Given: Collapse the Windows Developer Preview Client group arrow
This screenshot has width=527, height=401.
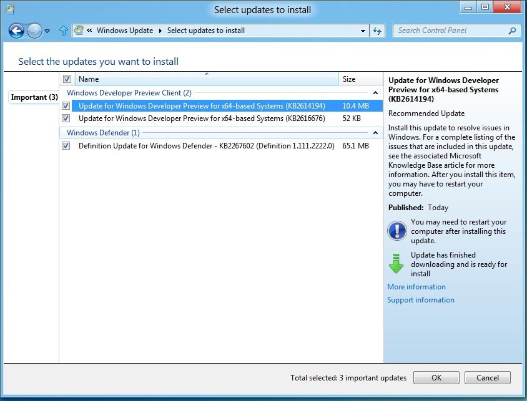Looking at the screenshot, I should (375, 93).
